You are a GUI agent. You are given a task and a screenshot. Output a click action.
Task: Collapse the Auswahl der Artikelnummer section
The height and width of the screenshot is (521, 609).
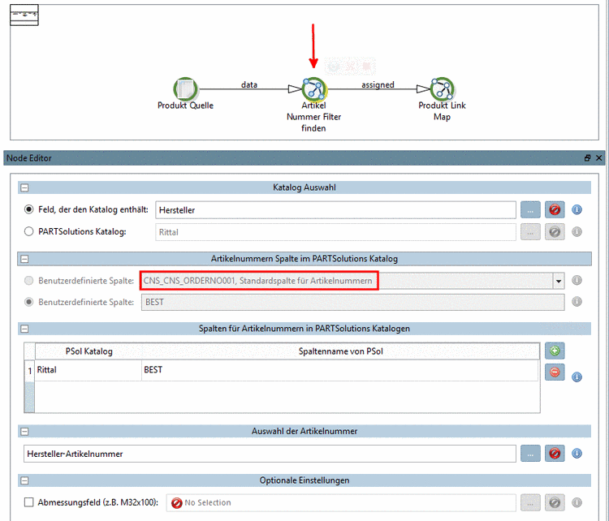(x=24, y=432)
